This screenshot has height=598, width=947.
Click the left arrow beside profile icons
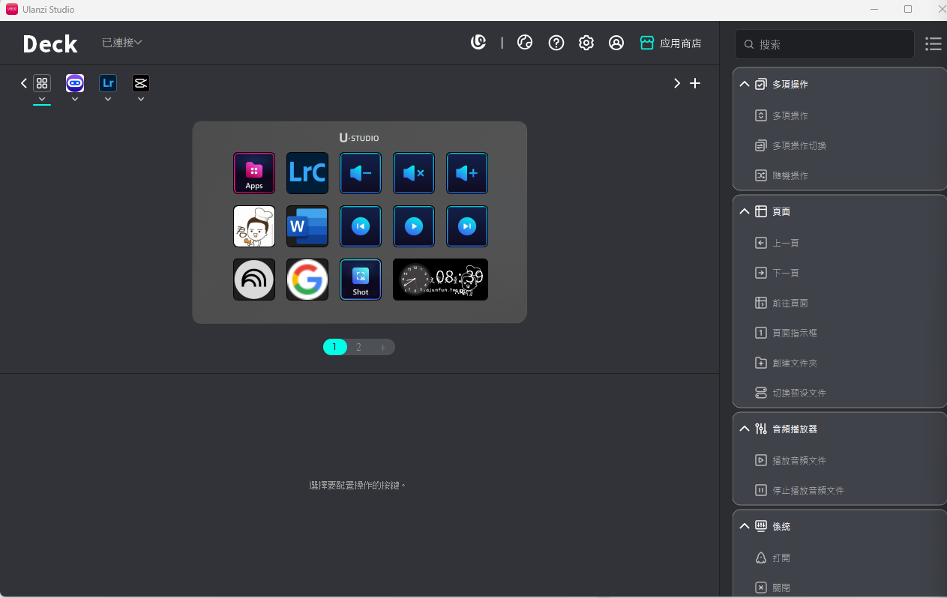[24, 83]
